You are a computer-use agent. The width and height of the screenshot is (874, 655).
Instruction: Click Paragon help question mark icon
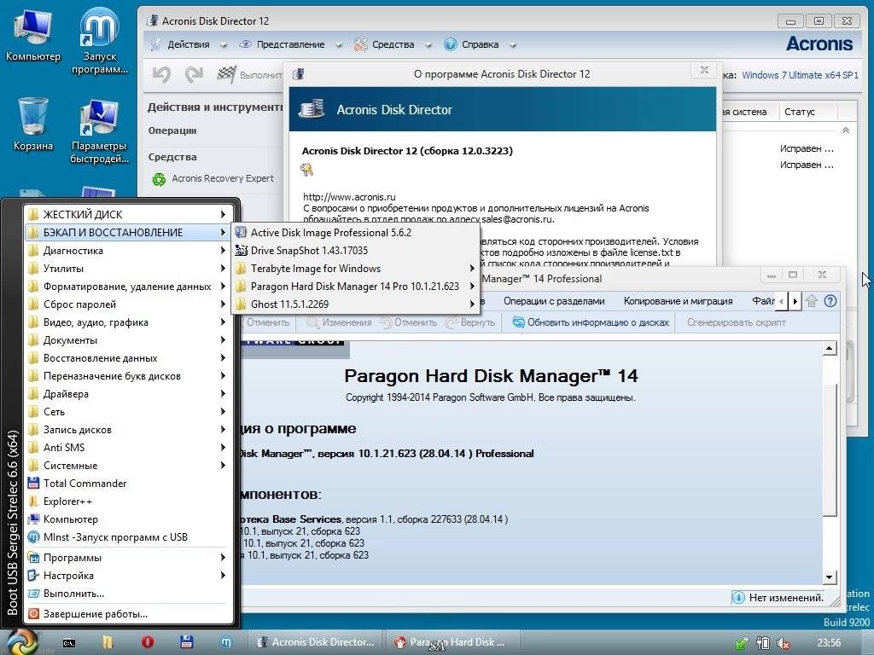tap(830, 301)
